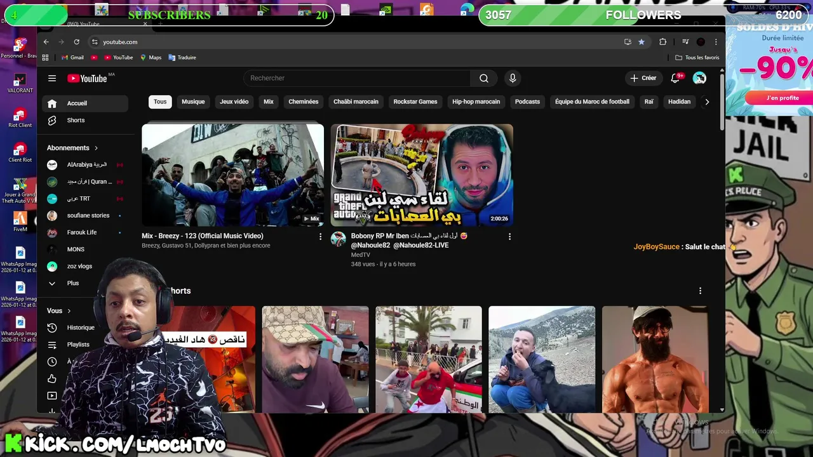Viewport: 813px width, 457px height.
Task: Open the MONS subscription channel
Action: (x=85, y=249)
